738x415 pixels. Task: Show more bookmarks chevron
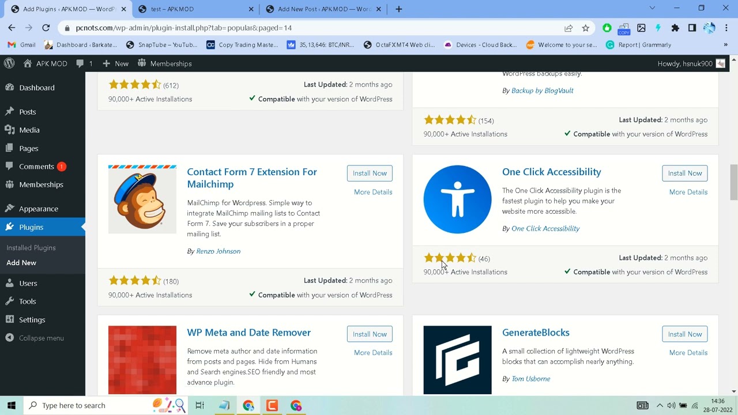pos(725,45)
